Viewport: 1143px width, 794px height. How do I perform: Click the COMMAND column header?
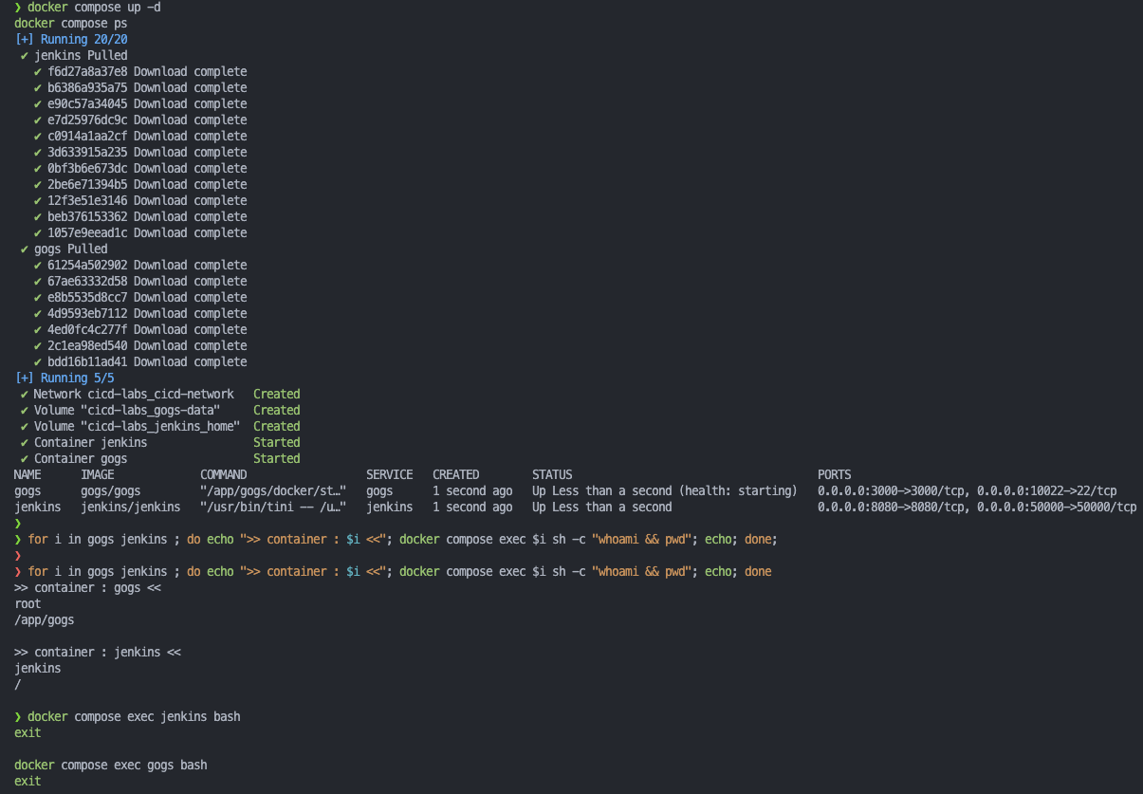pyautogui.click(x=224, y=474)
